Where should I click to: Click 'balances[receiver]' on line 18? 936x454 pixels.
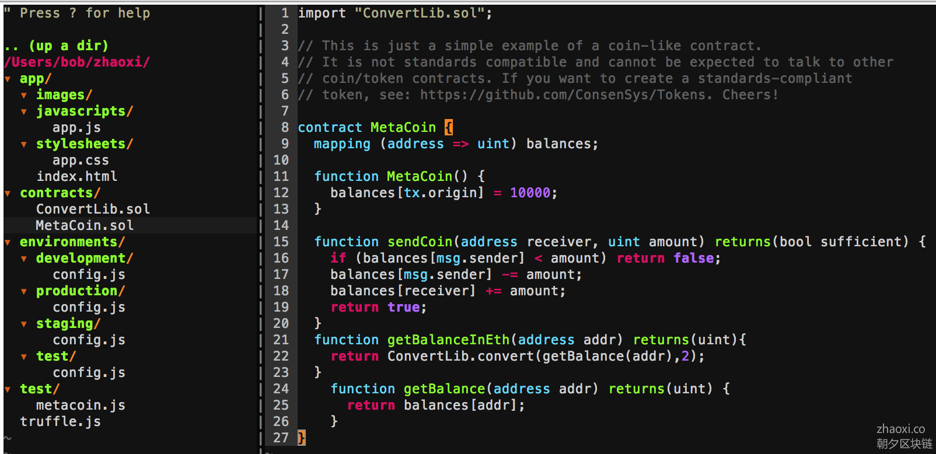403,291
